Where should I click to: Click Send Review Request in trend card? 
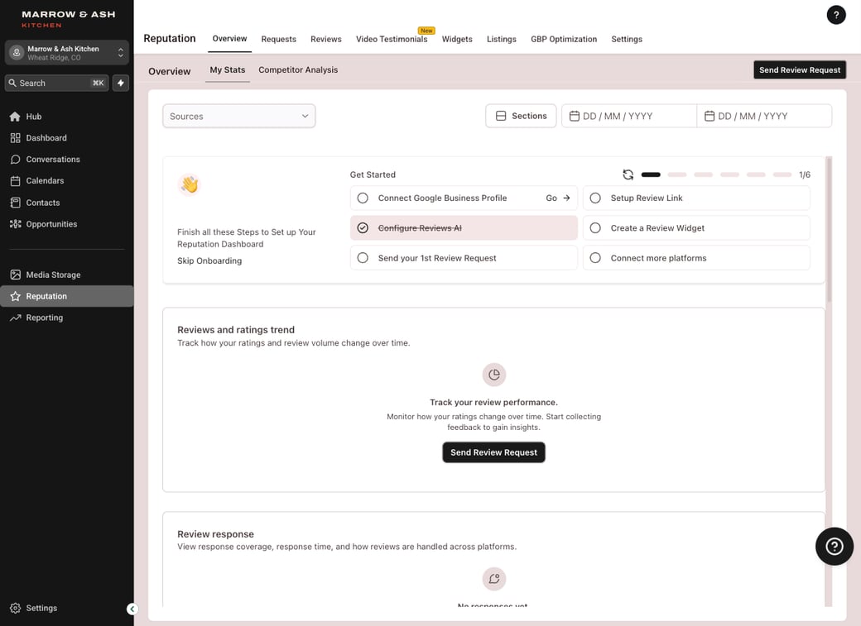click(493, 452)
